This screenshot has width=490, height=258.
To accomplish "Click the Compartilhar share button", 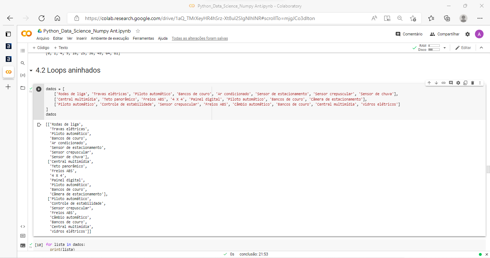I will (444, 34).
